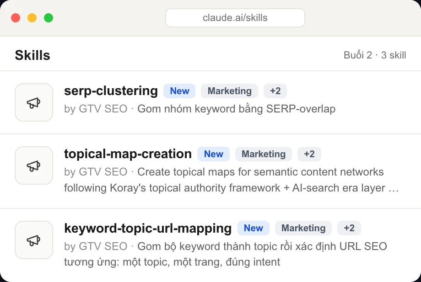Select the Marketing tag on serp-clustering
Screen dimensions: 421x282
[230, 91]
